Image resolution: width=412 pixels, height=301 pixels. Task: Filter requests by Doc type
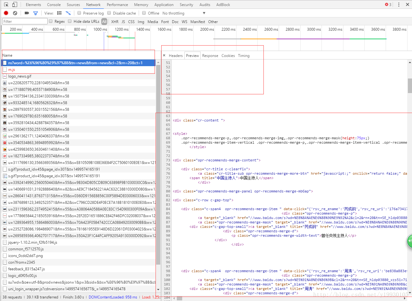pos(175,22)
